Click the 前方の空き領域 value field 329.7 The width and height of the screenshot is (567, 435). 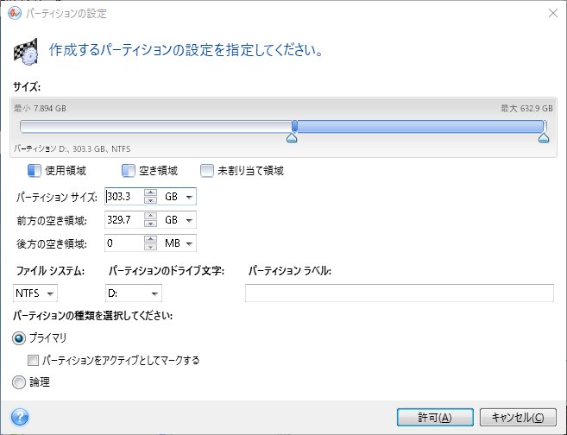(x=124, y=220)
